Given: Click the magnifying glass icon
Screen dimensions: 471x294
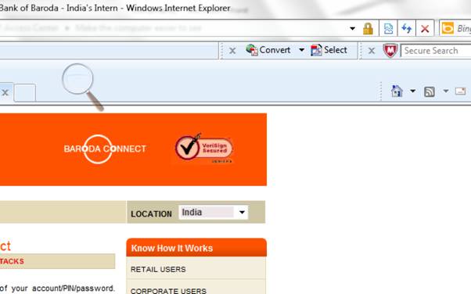Looking at the screenshot, I should (x=82, y=87).
